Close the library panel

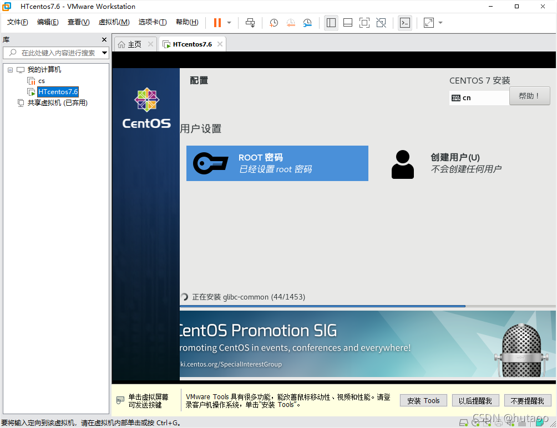pyautogui.click(x=104, y=39)
